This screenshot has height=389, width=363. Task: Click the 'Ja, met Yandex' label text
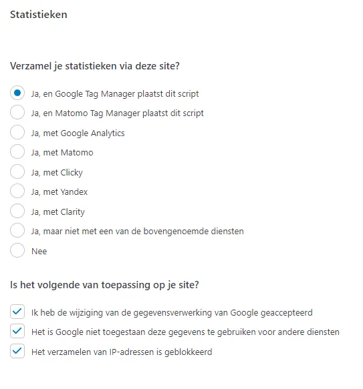click(59, 192)
